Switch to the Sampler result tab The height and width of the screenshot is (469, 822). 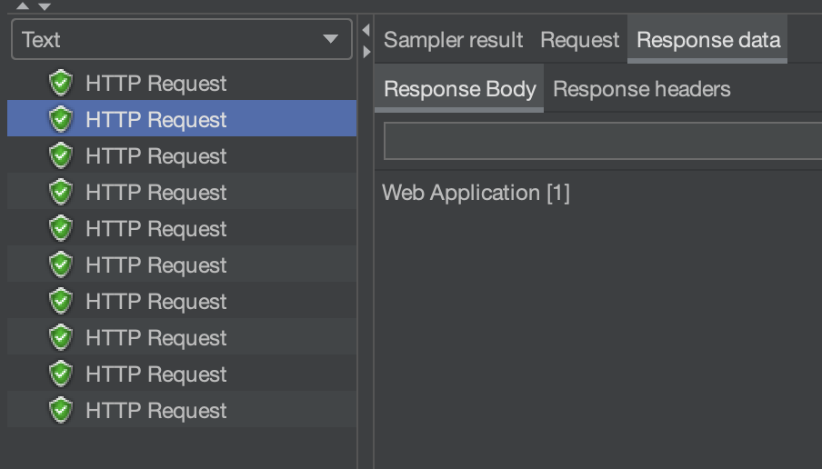coord(453,40)
